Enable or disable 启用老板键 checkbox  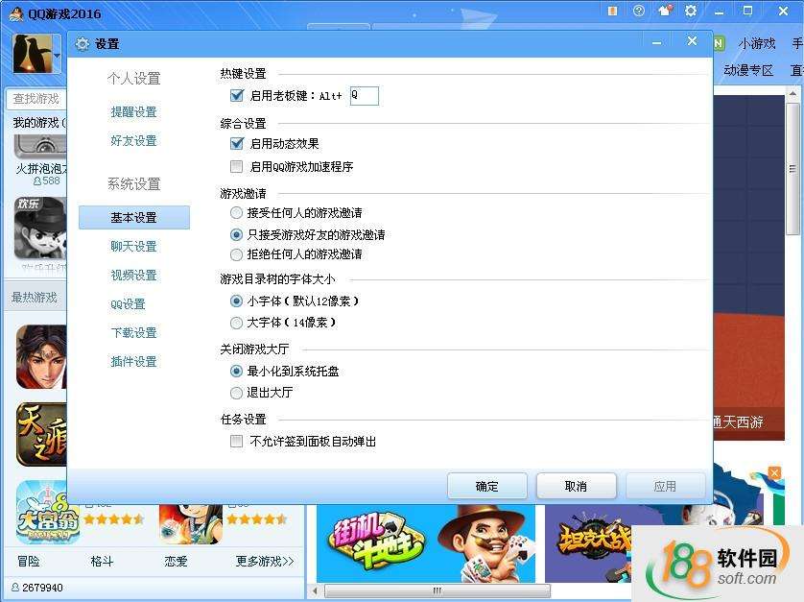(236, 95)
